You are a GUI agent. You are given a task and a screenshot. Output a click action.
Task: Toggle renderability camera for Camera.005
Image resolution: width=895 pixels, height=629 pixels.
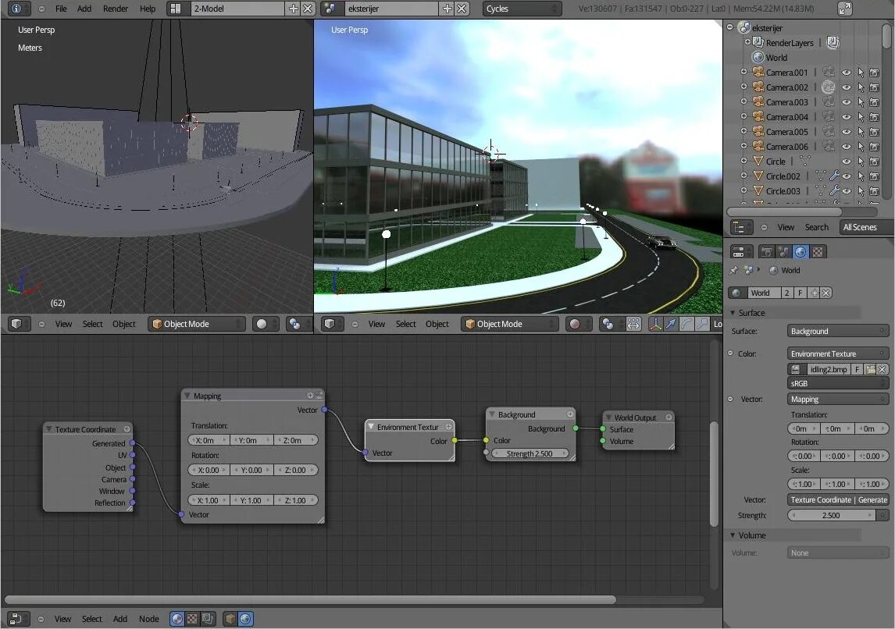875,132
